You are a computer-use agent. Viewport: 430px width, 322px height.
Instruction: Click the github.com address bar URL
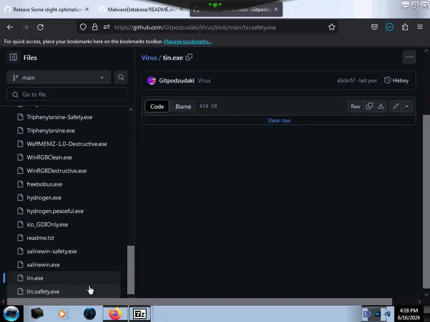pos(195,27)
